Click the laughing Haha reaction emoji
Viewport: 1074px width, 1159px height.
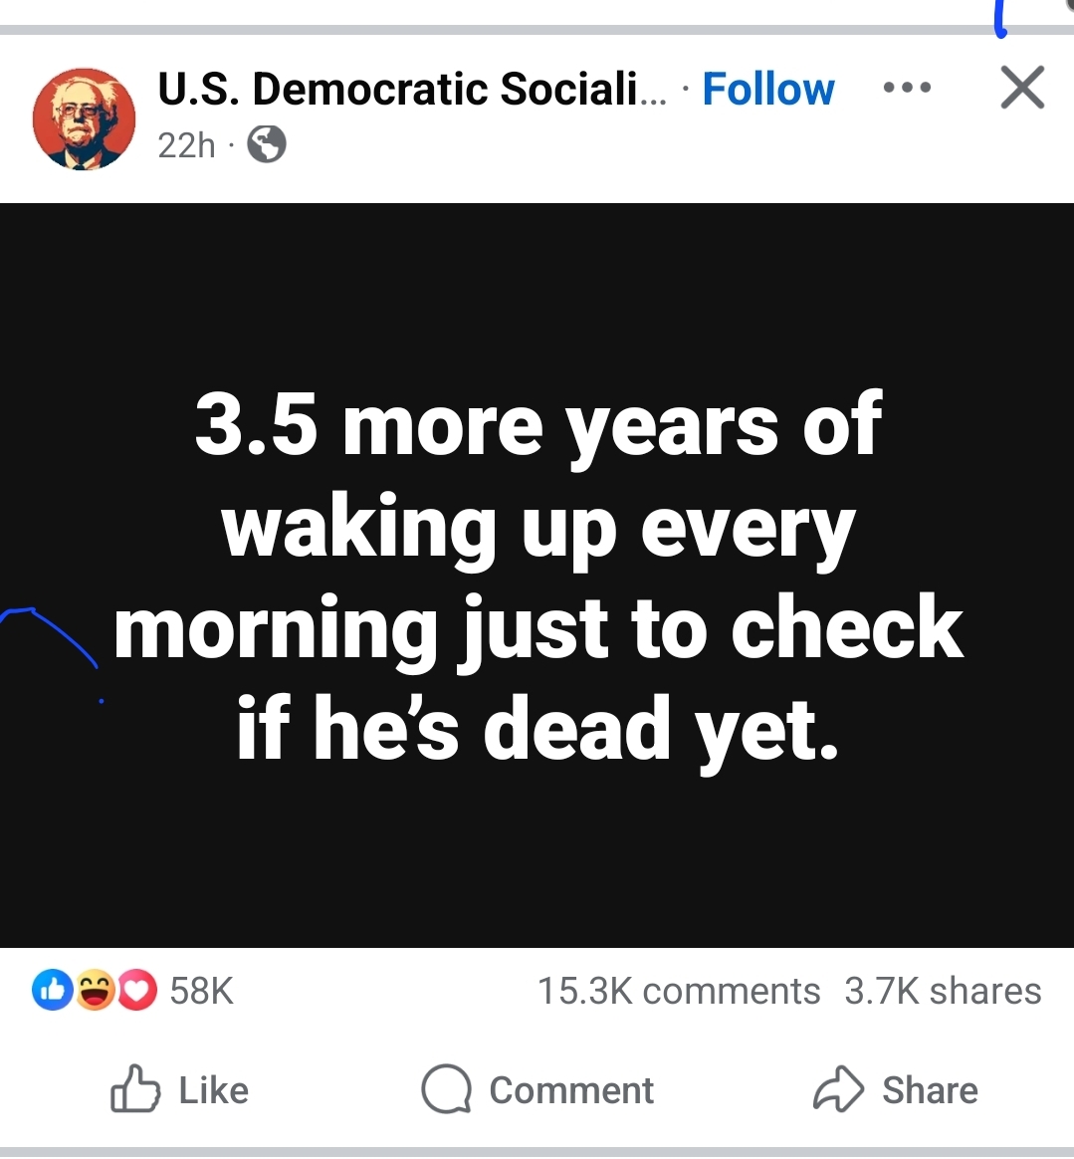tap(95, 990)
